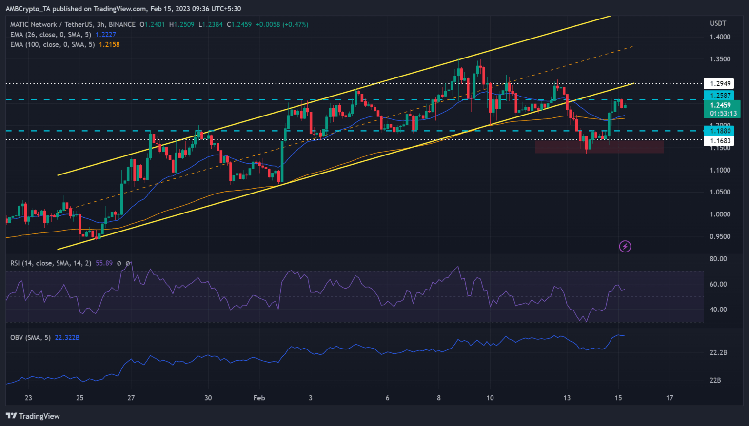Image resolution: width=749 pixels, height=426 pixels.
Task: Click the RSI value 55.89
Action: pyautogui.click(x=104, y=263)
